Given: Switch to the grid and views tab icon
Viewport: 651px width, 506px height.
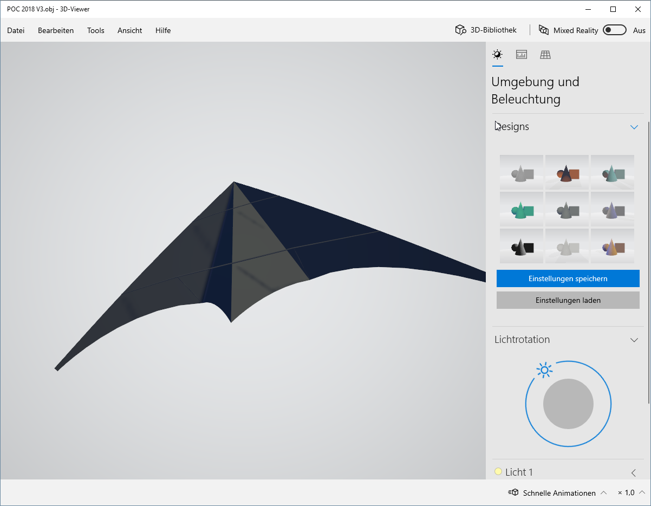Looking at the screenshot, I should click(545, 55).
